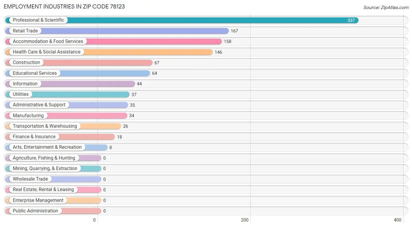Click the chart title Employment Industries in Zip Code 78123
The width and height of the screenshot is (412, 227).
click(x=64, y=6)
